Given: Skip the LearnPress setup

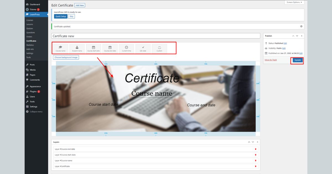Looking at the screenshot, I should (71, 16).
